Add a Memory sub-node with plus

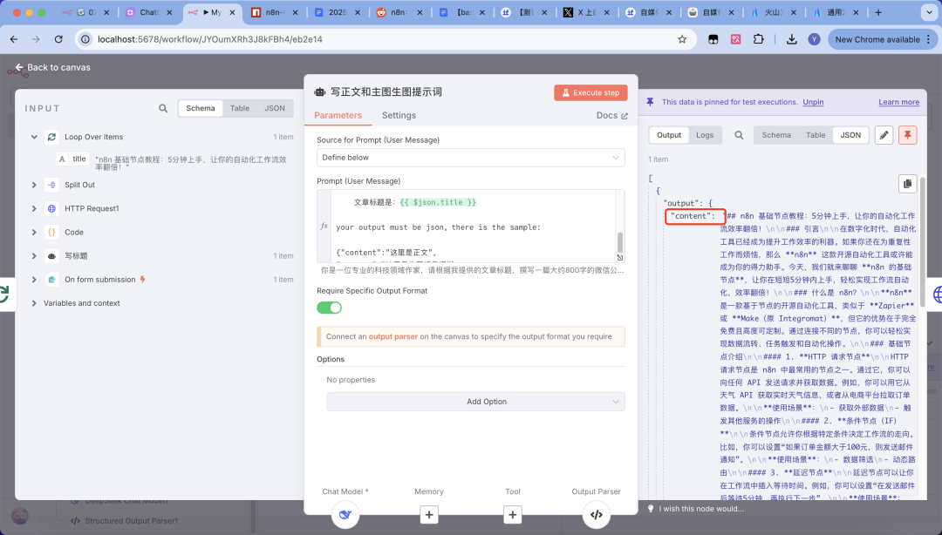click(x=429, y=514)
